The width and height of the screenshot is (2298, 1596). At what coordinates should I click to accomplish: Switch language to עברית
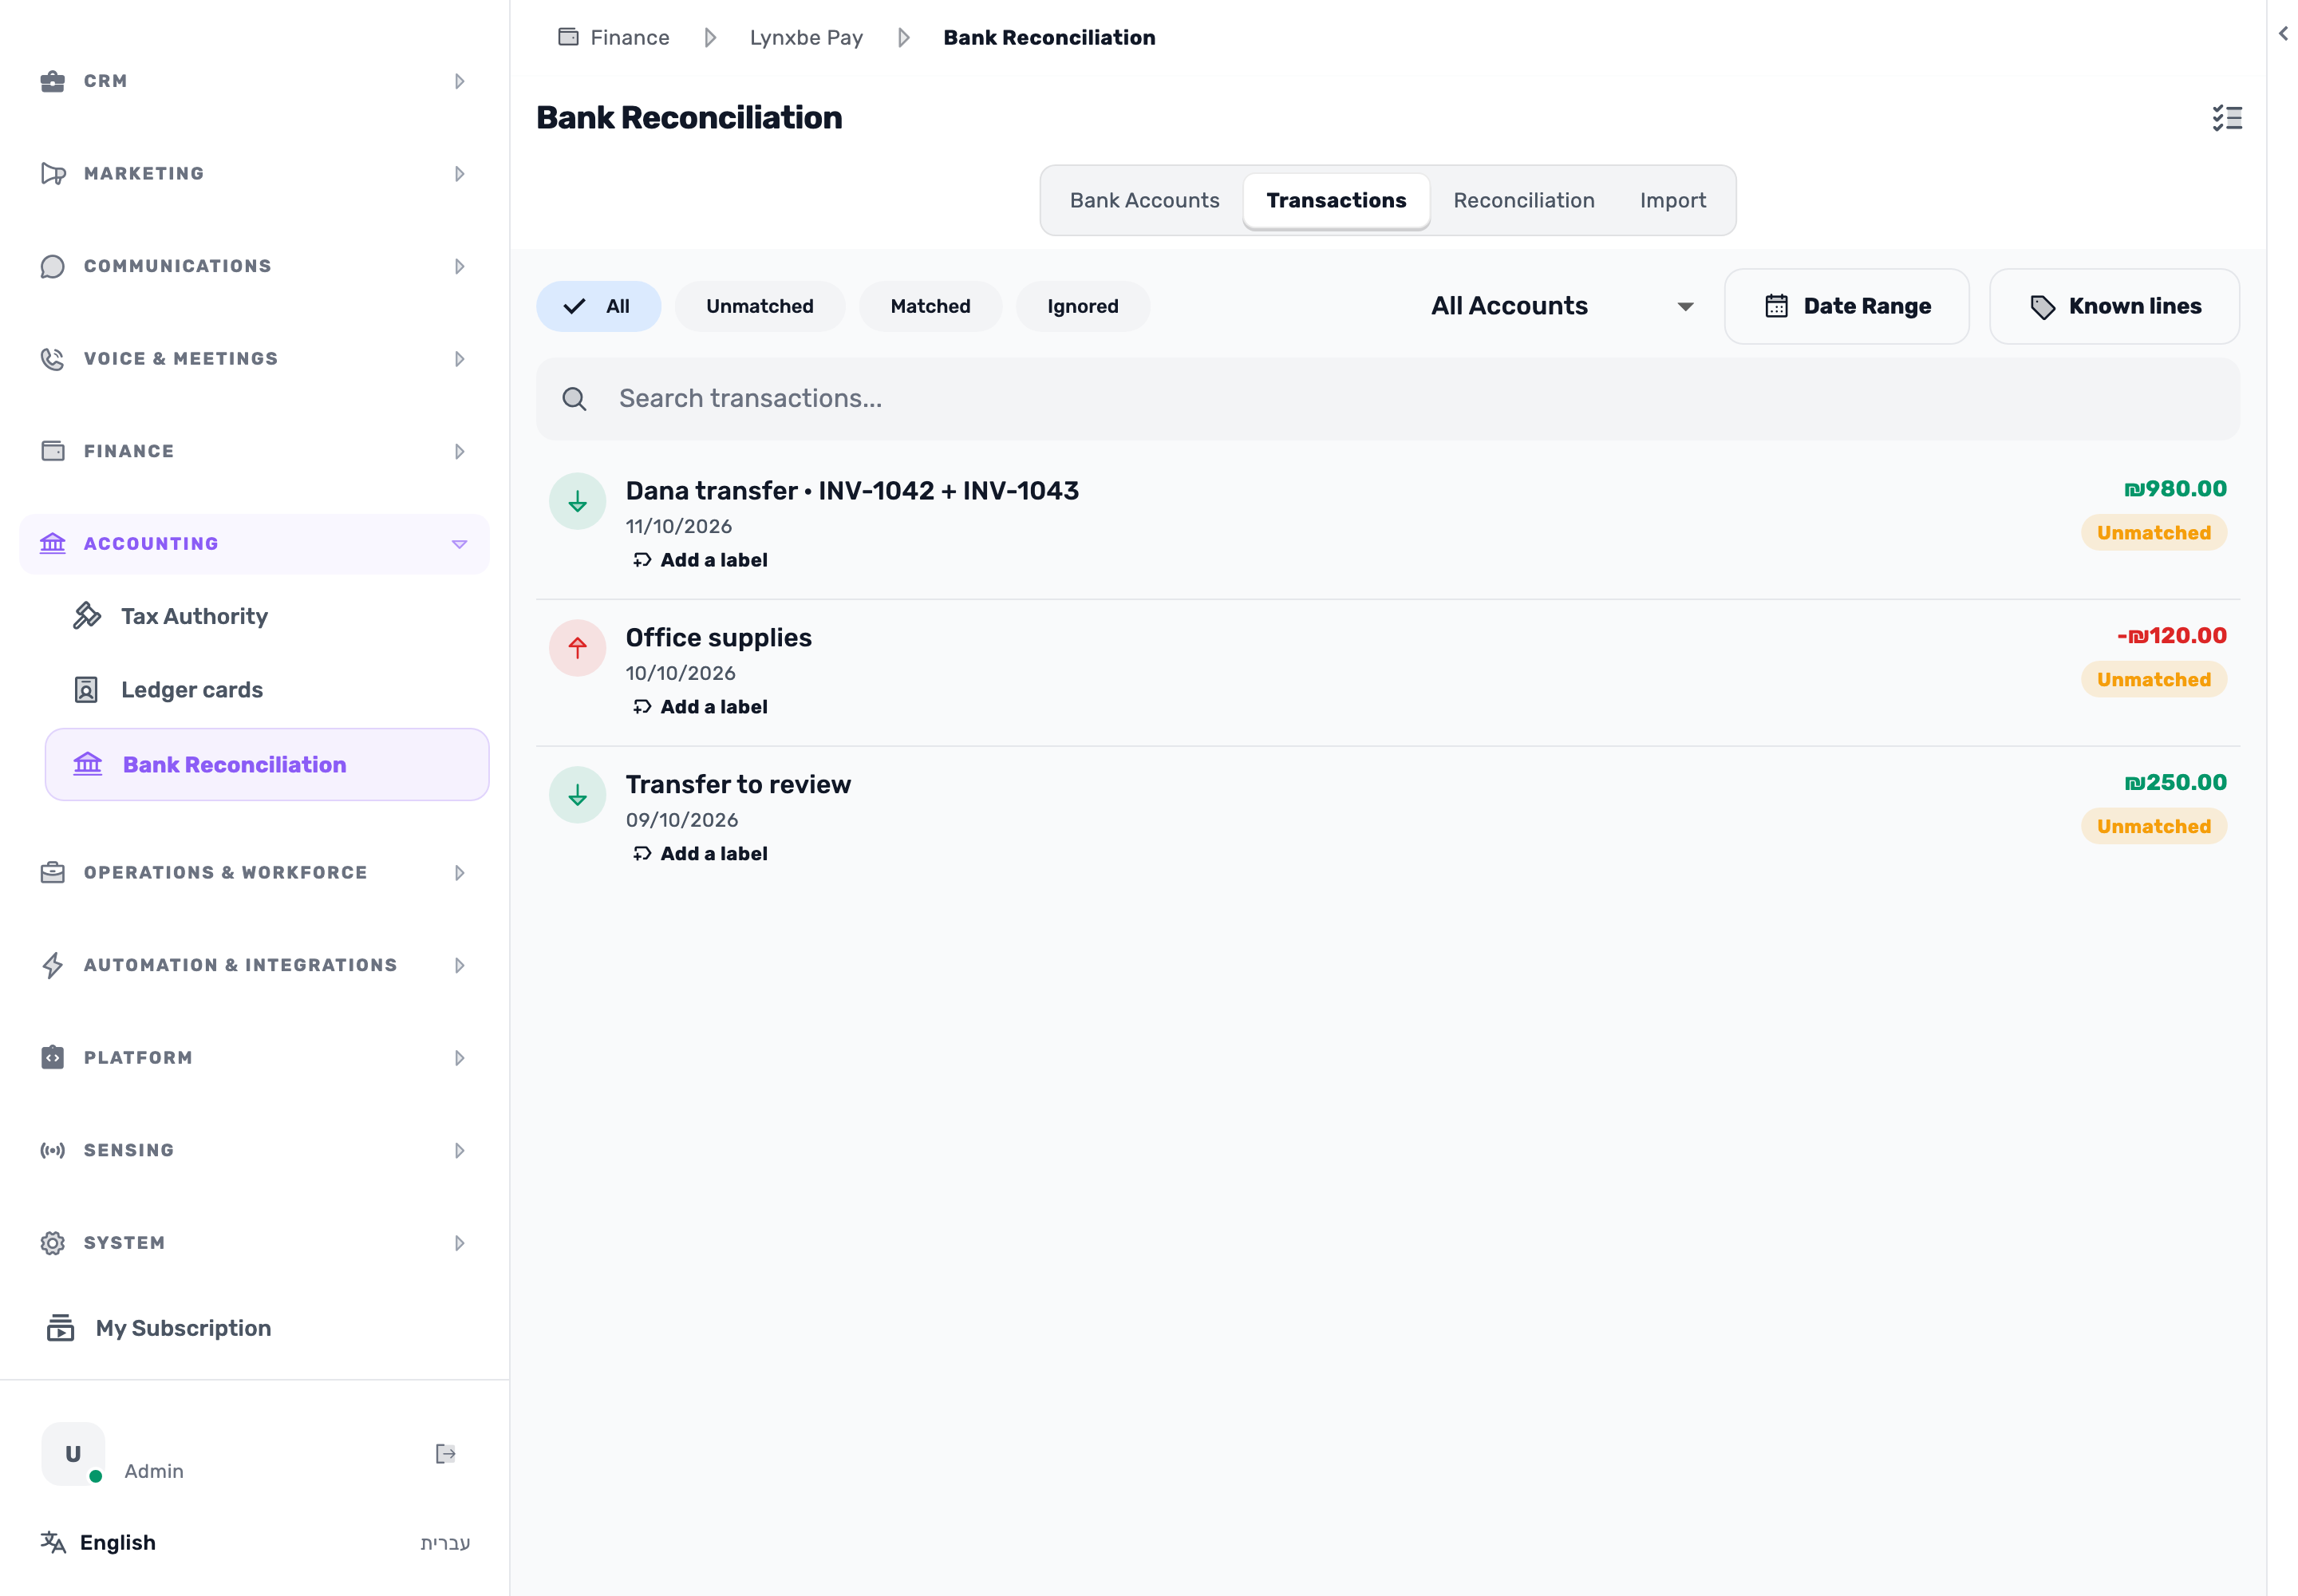[x=445, y=1542]
